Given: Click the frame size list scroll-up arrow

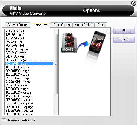Looking at the screenshot, I should coord(56,32).
